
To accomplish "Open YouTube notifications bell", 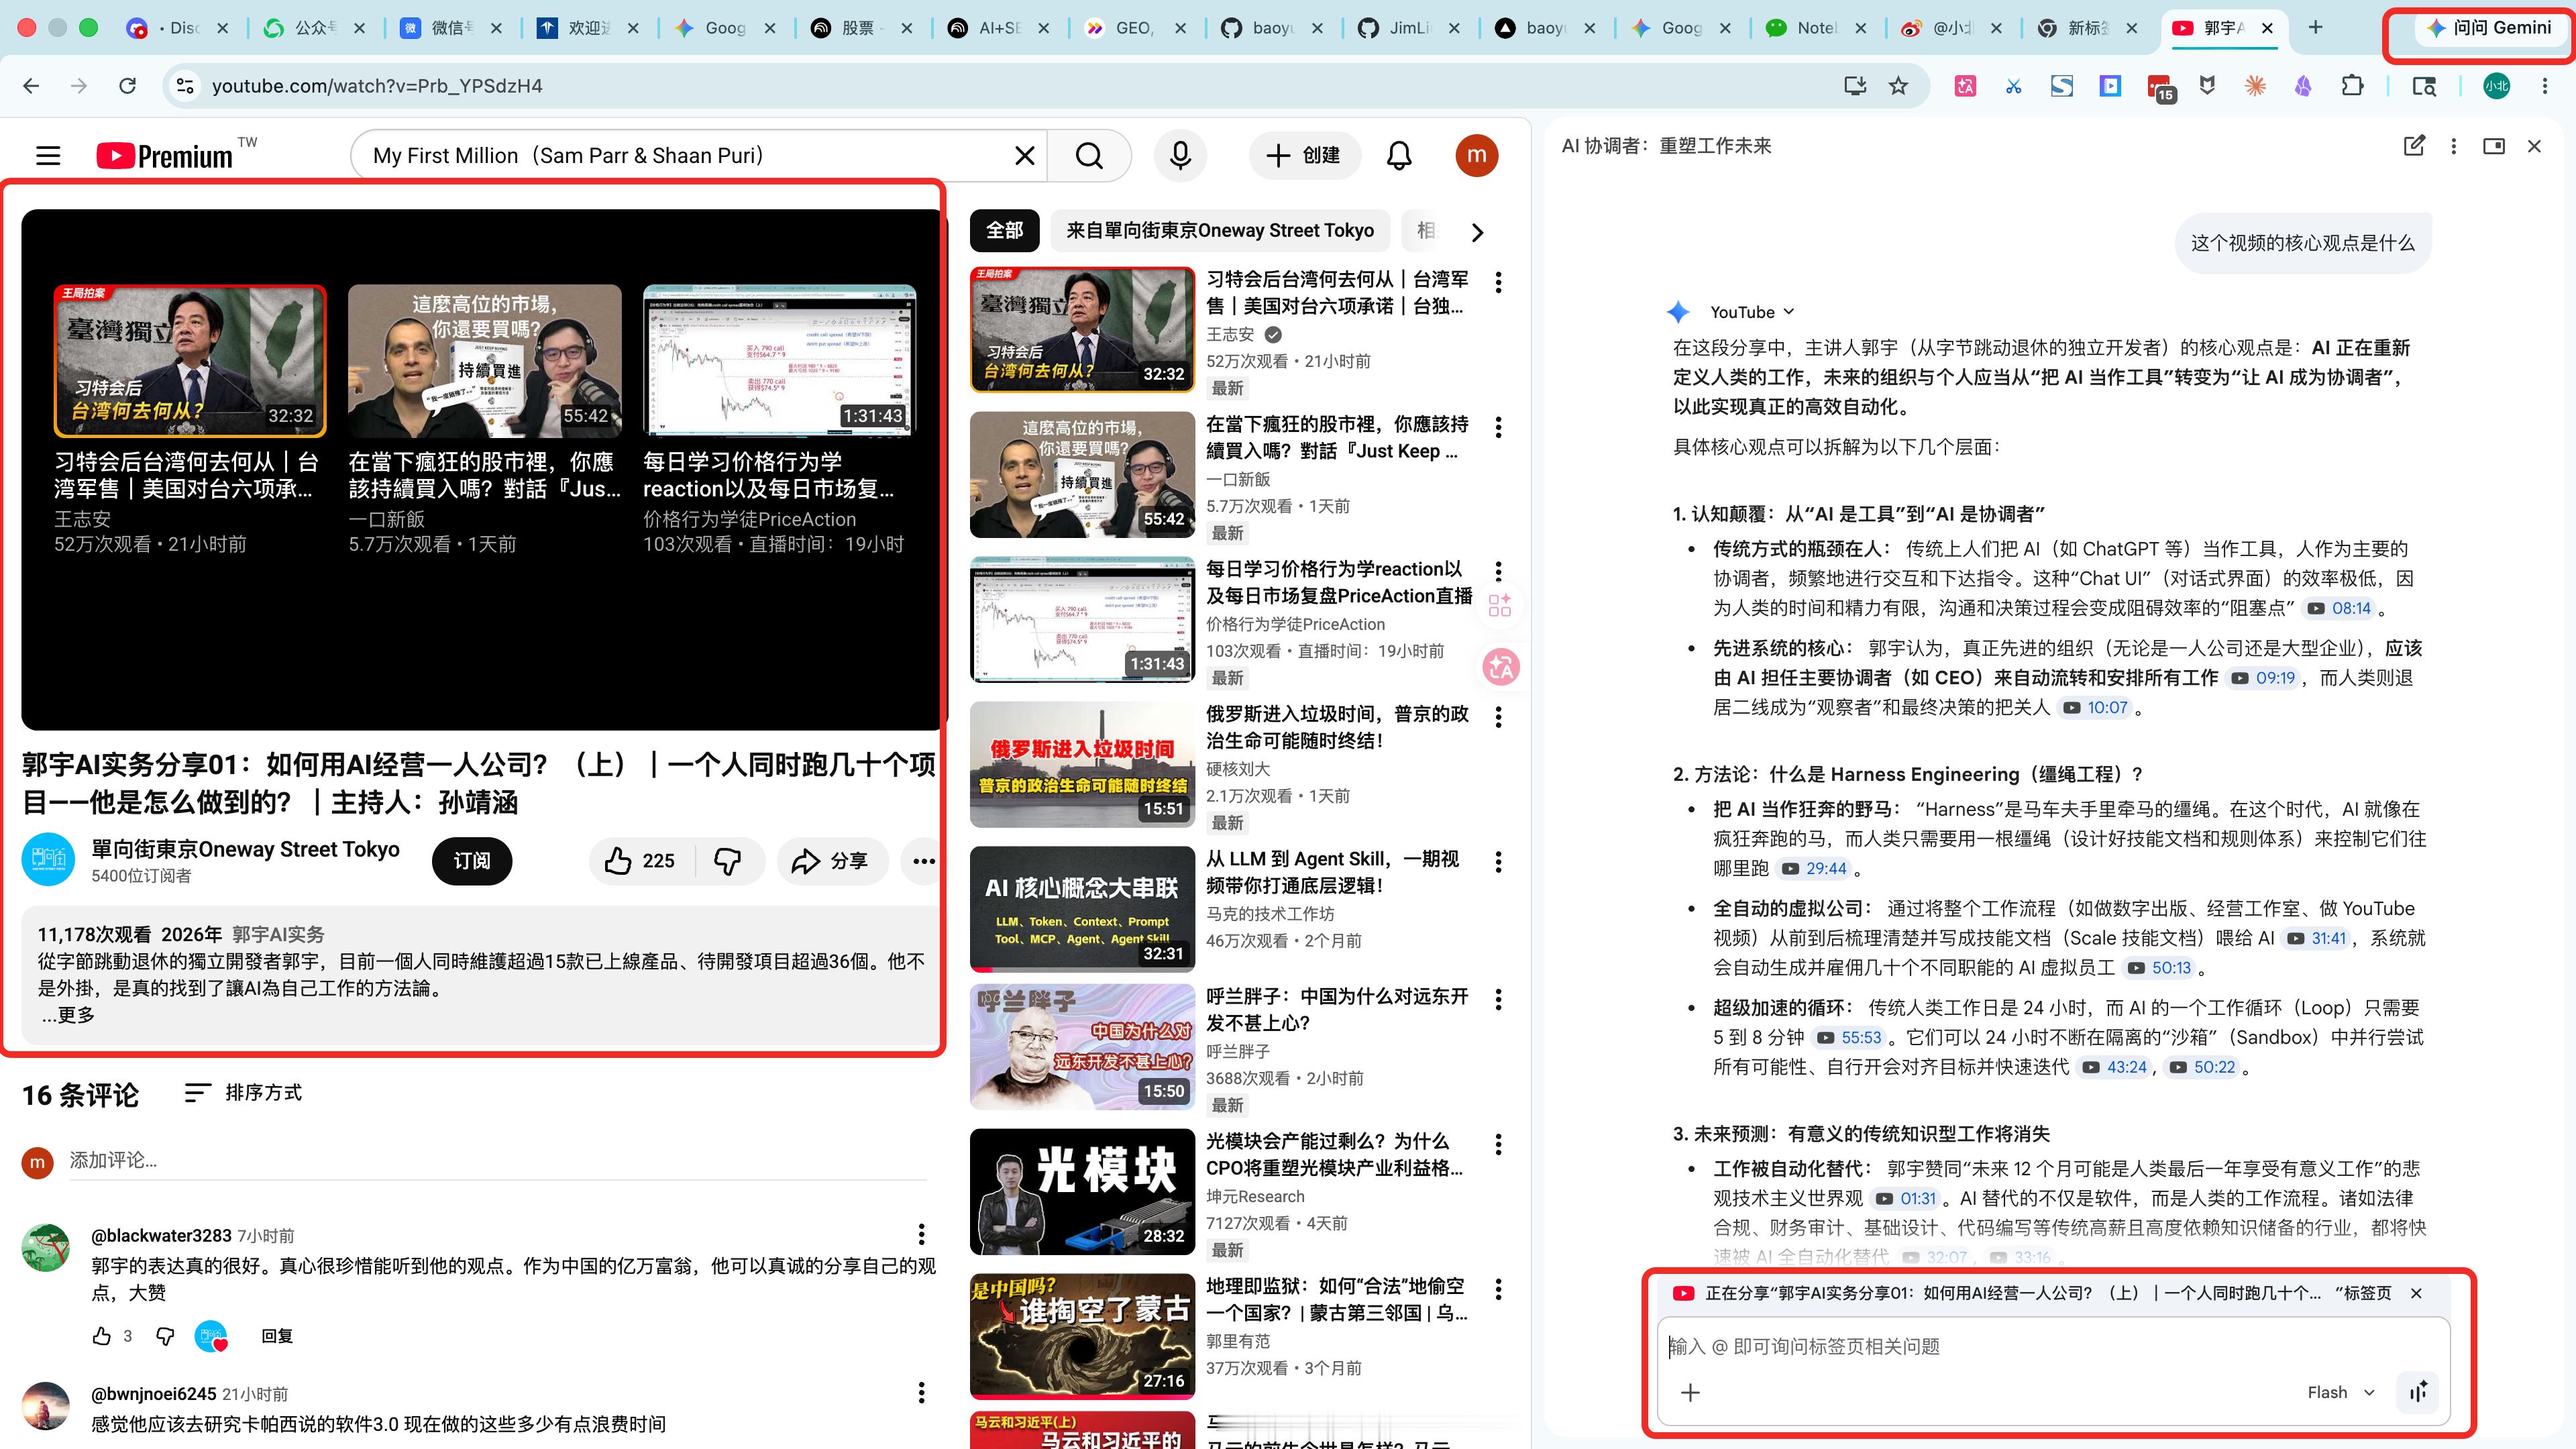I will [x=1399, y=155].
